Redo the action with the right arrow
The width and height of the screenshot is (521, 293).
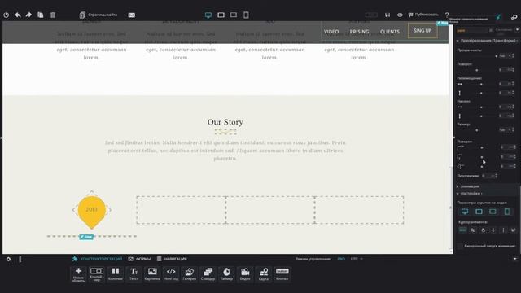click(29, 15)
